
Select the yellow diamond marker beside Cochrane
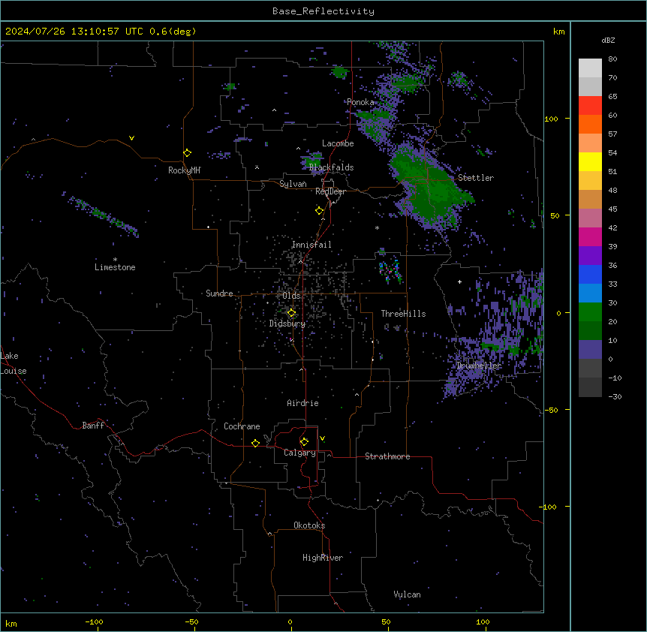[x=255, y=443]
